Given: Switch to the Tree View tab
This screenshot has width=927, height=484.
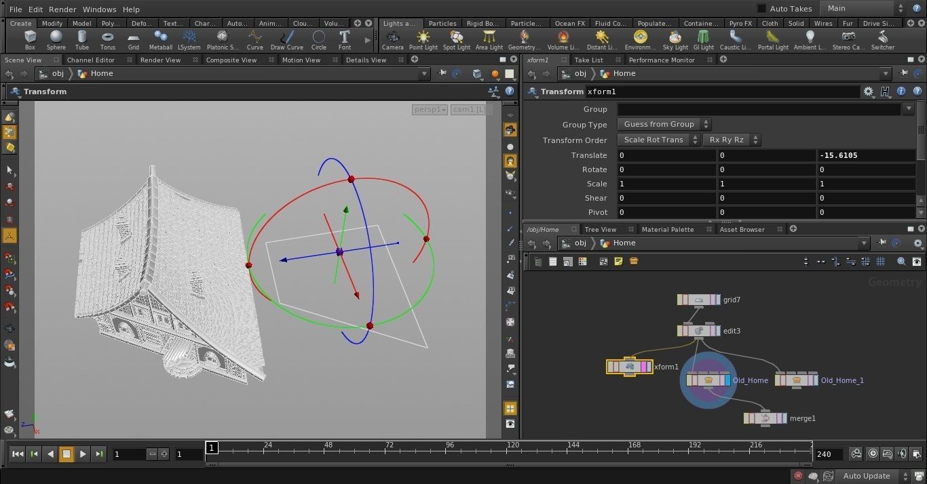Looking at the screenshot, I should point(600,229).
